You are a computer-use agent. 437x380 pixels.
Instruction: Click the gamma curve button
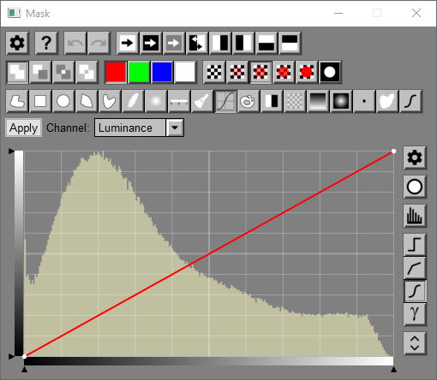[415, 314]
